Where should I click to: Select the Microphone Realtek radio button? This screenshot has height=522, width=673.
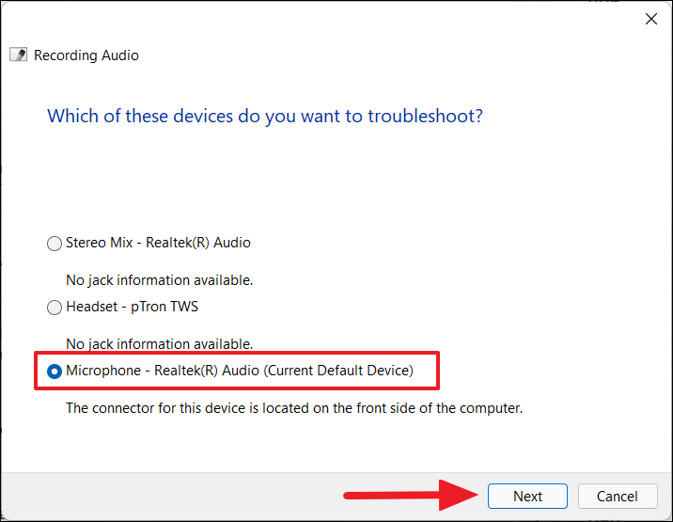[x=55, y=372]
